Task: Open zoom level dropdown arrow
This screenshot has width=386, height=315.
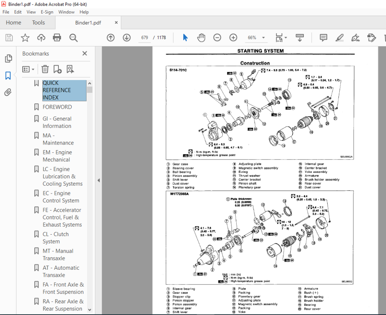Action: pos(263,38)
